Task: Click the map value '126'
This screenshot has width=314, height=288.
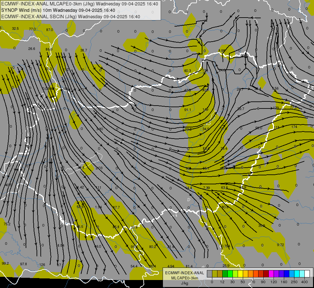Action: tap(42, 265)
